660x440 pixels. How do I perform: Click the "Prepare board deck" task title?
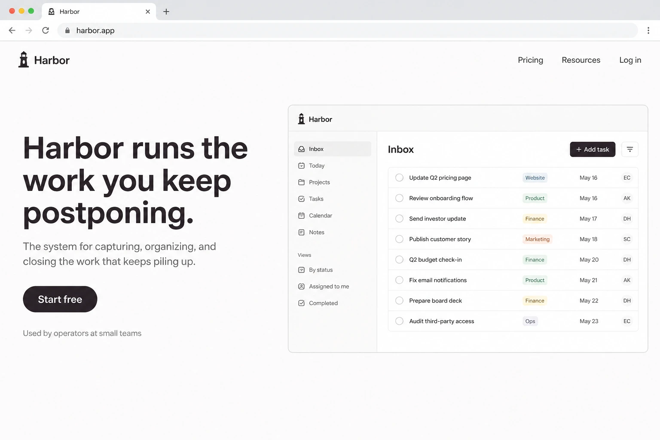click(435, 301)
